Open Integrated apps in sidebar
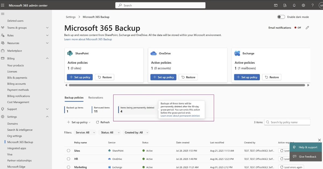Viewport: 323px width, 169px height. pyautogui.click(x=17, y=148)
